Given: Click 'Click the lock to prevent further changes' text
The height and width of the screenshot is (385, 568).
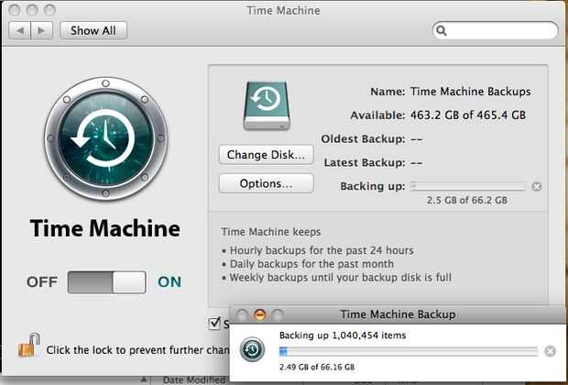Looking at the screenshot, I should (137, 350).
